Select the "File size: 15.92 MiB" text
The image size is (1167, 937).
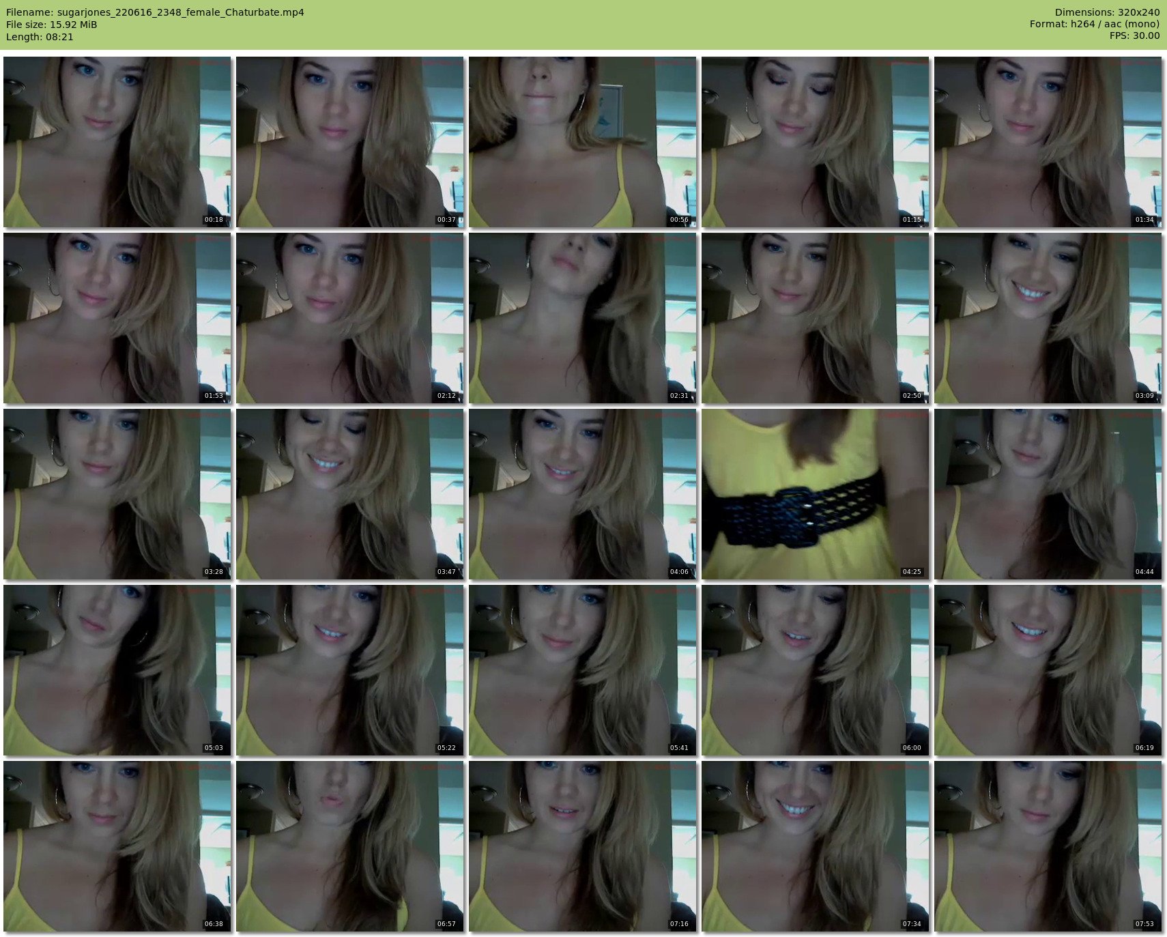(52, 25)
